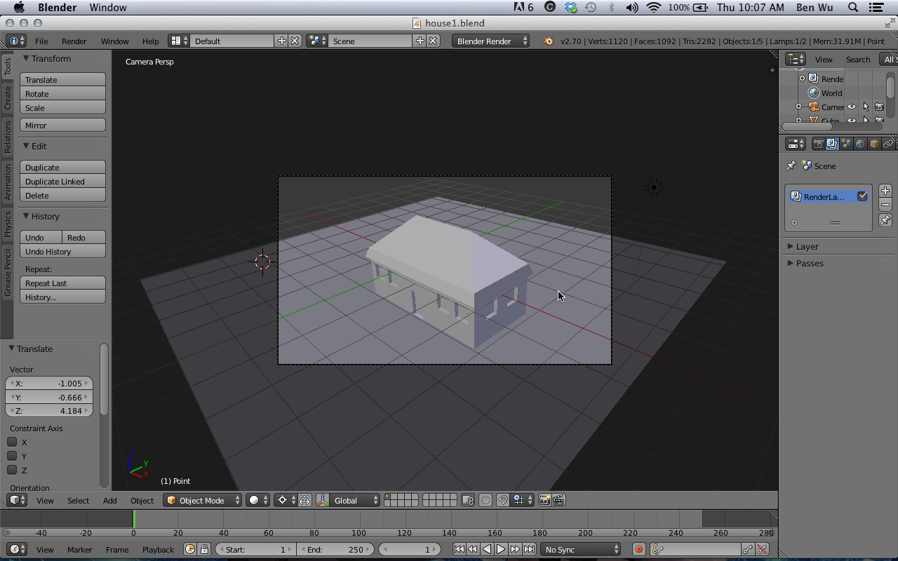The width and height of the screenshot is (898, 561).
Task: Uncheck the RenderLayer checkbox
Action: point(862,196)
